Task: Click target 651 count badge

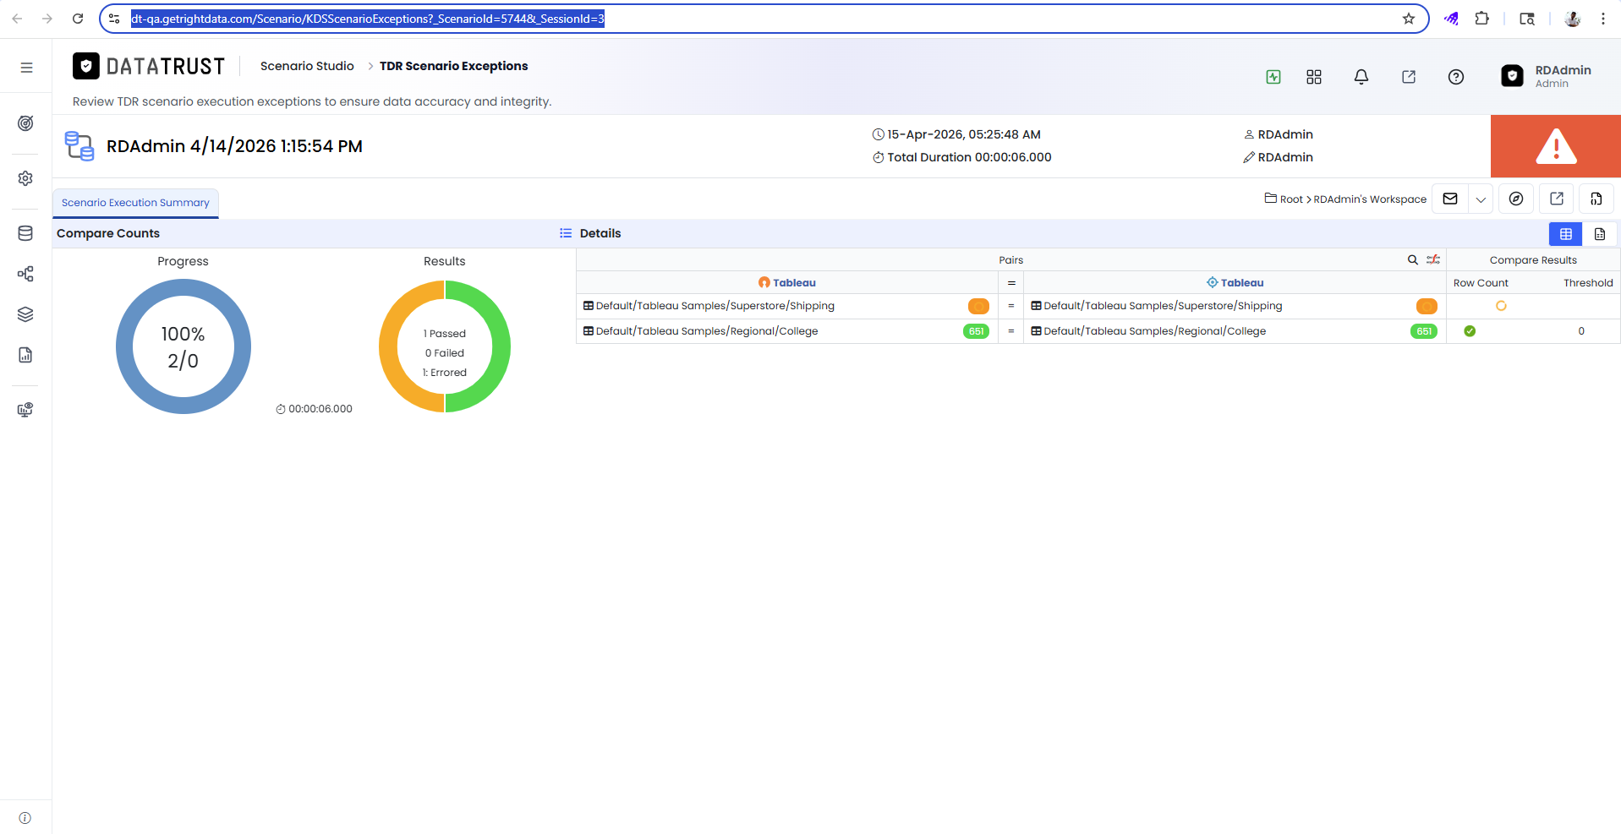Action: pyautogui.click(x=1425, y=331)
